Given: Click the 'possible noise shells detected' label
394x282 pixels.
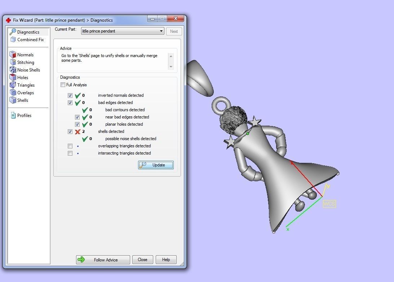Looking at the screenshot, I should click(x=130, y=139).
